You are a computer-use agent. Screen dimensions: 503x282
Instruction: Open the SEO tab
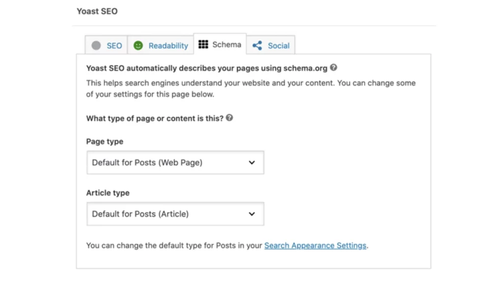pyautogui.click(x=106, y=45)
